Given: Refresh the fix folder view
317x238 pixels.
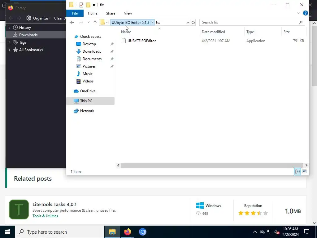Looking at the screenshot, I should 193,22.
